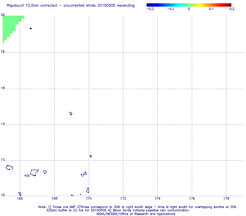
Task: Click the 0.1 color scale label
Action: tap(211, 9)
